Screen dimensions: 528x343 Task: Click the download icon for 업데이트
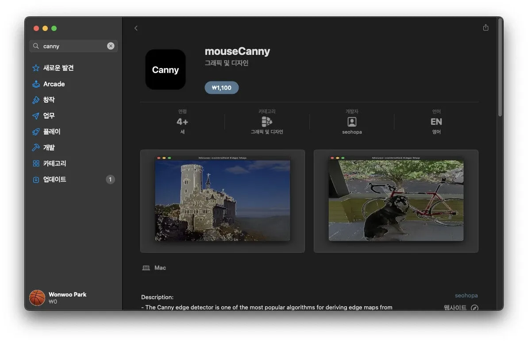coord(36,179)
